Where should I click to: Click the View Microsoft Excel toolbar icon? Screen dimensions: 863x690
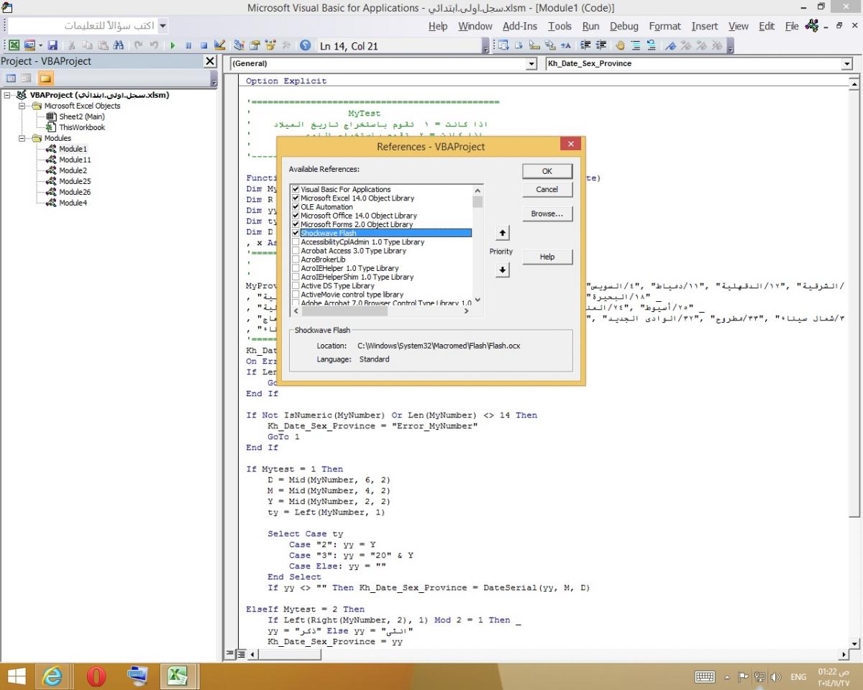[x=14, y=45]
